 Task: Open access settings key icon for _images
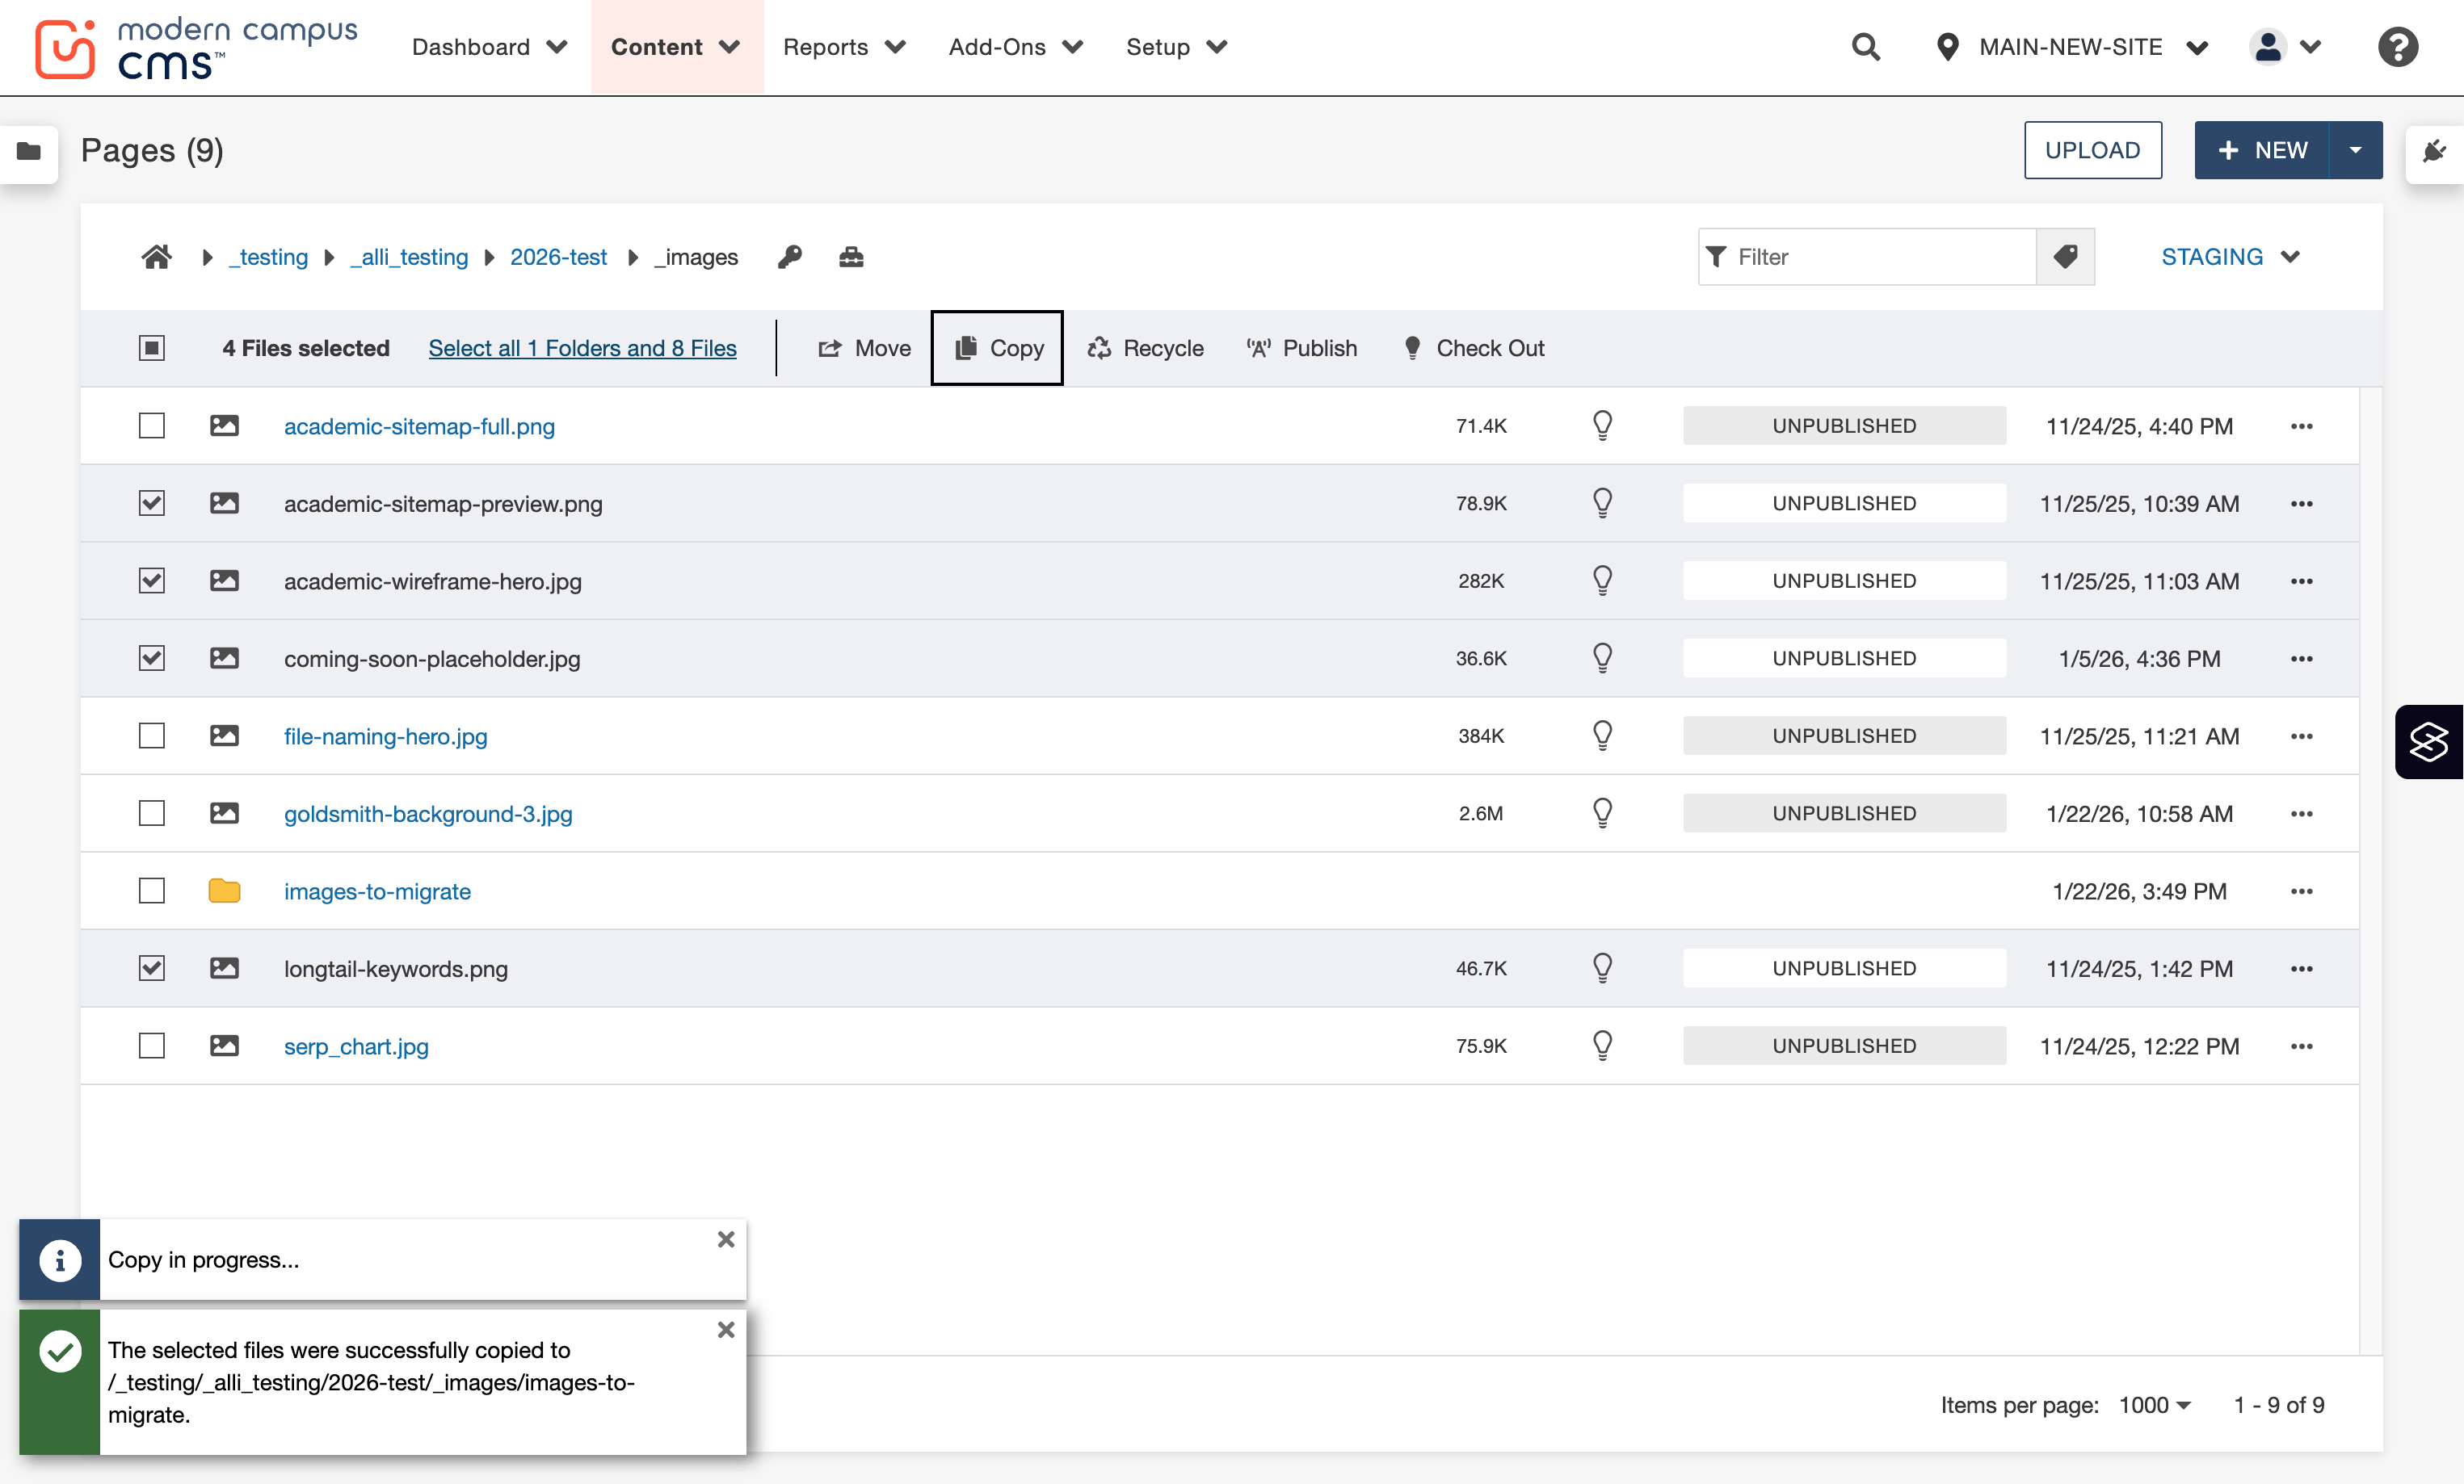(790, 257)
